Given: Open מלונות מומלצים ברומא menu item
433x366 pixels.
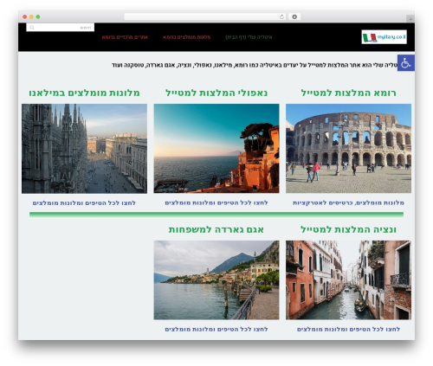Looking at the screenshot, I should (187, 37).
